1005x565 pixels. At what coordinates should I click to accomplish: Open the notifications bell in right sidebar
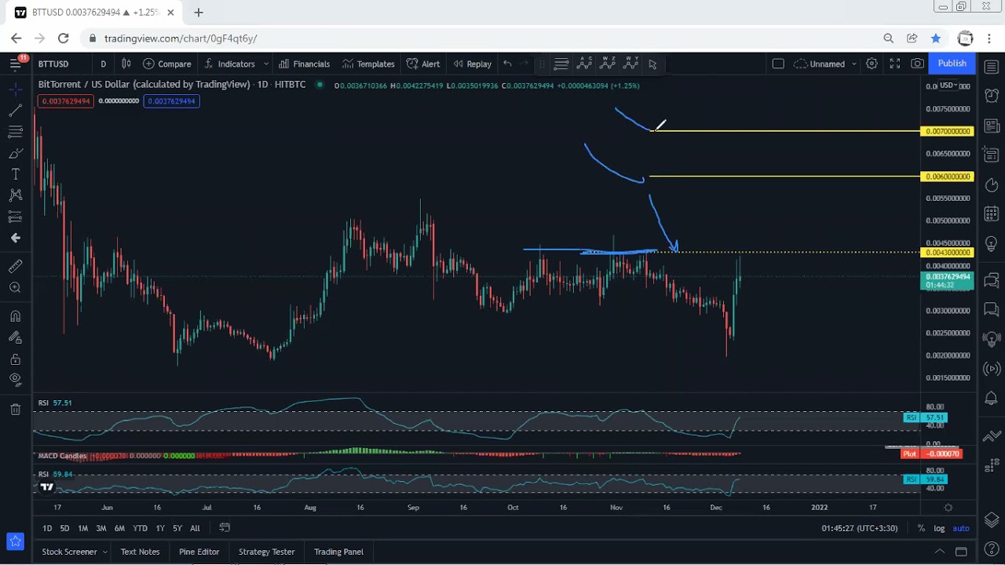[x=991, y=399]
